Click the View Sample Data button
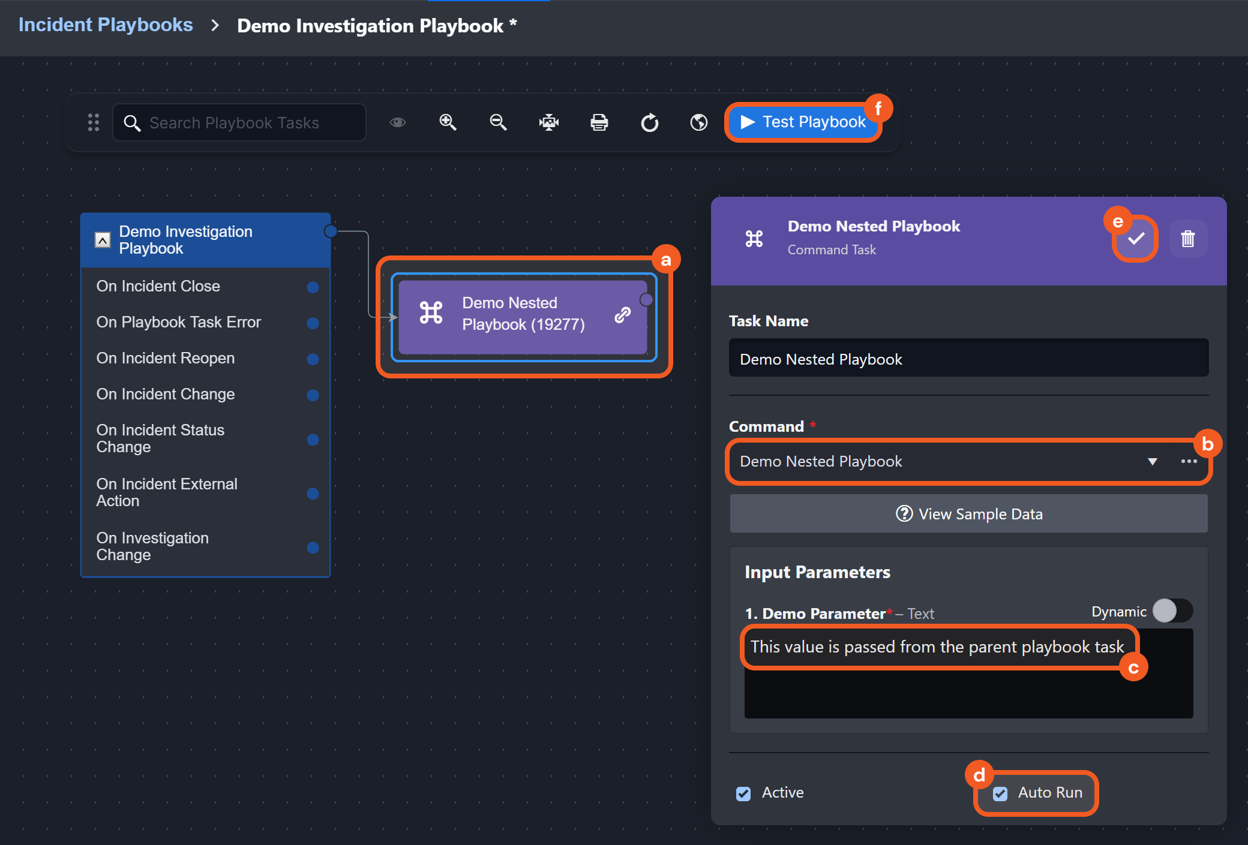Screen dimensions: 1248x845 968,514
